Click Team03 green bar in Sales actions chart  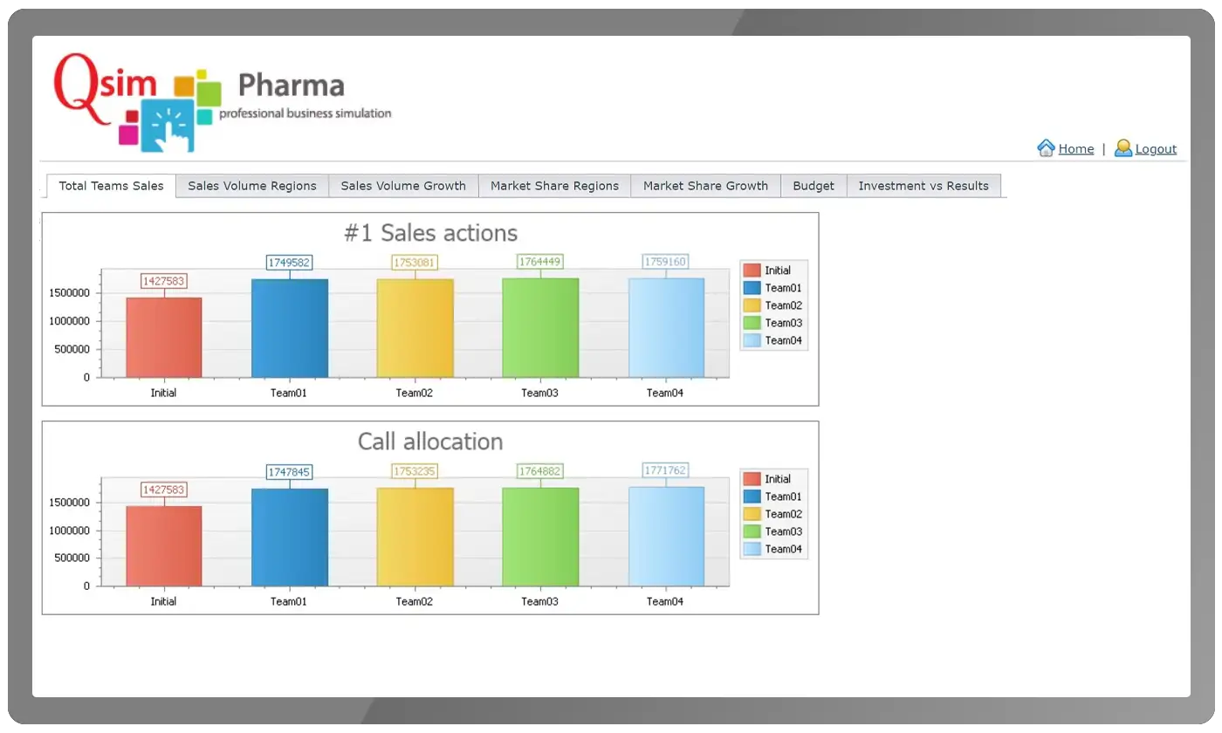[x=540, y=328]
